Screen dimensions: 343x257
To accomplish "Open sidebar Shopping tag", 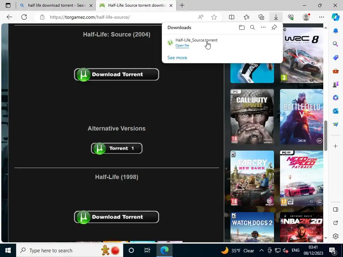I will click(x=335, y=58).
